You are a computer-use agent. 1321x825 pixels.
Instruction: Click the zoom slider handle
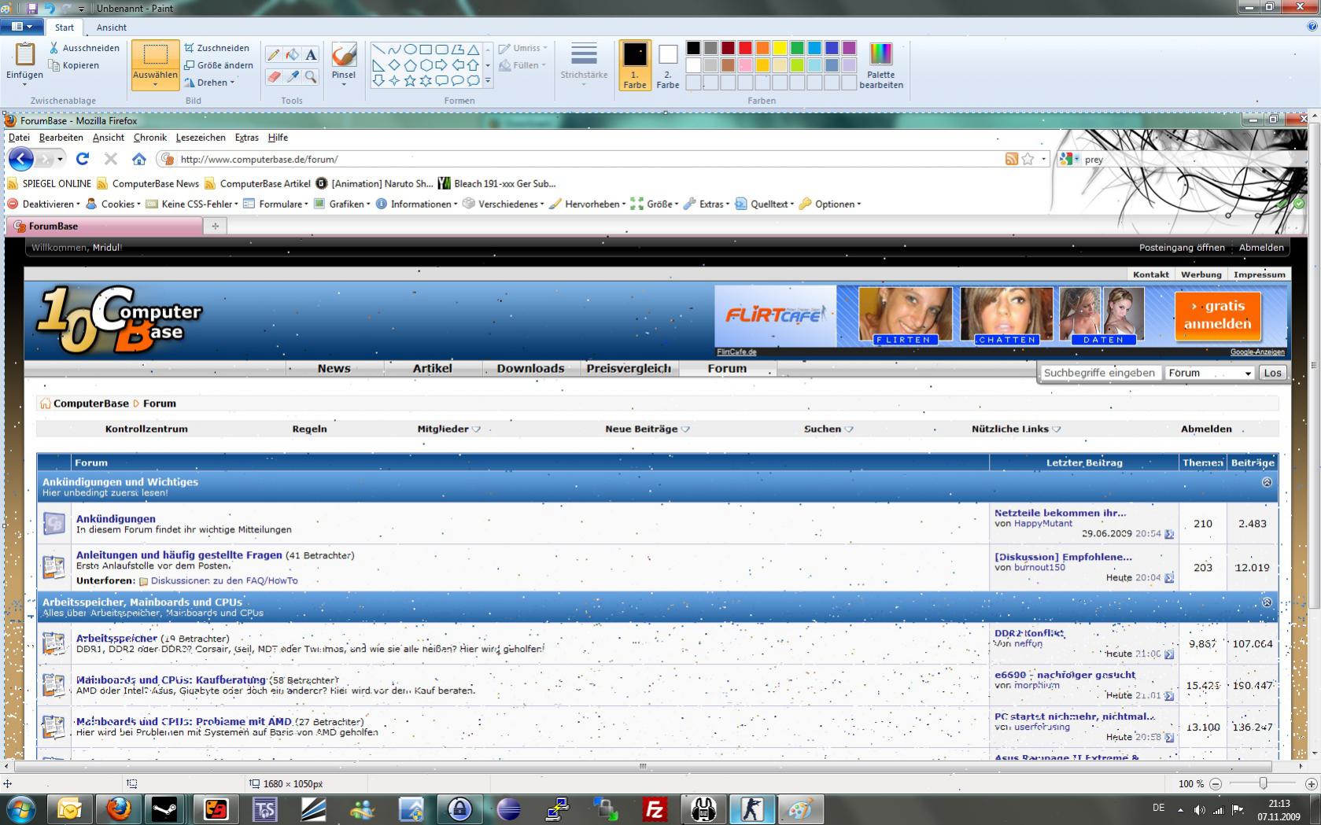pos(1263,784)
